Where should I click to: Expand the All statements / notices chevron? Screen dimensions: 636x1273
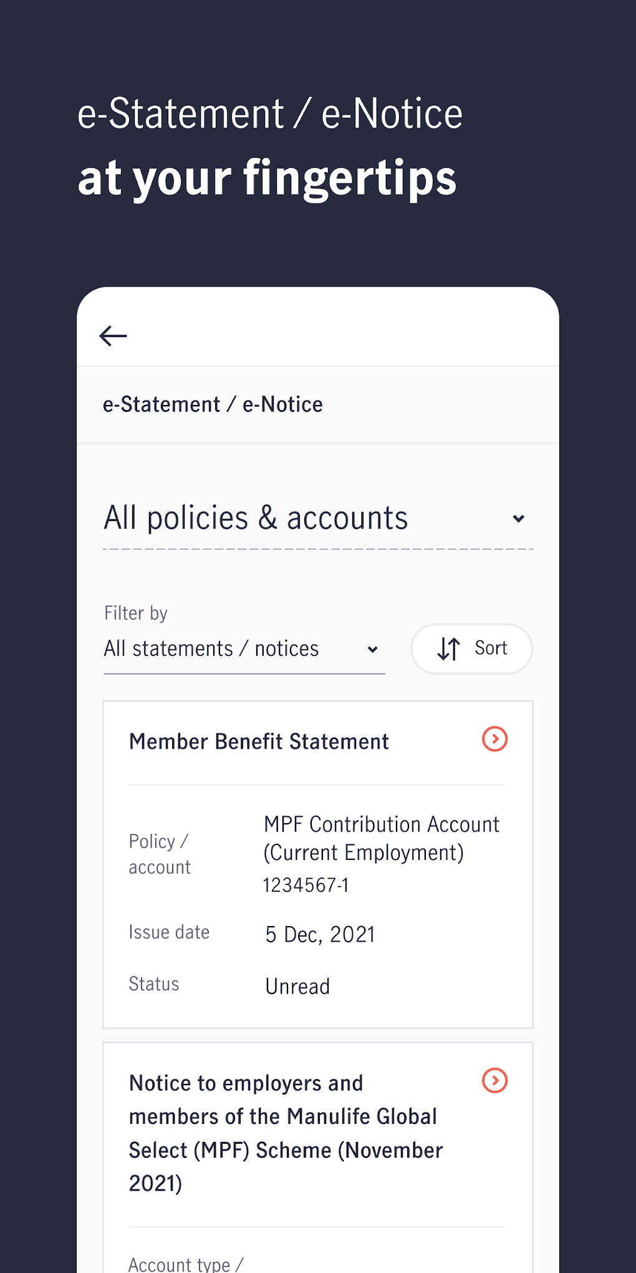[x=373, y=650]
